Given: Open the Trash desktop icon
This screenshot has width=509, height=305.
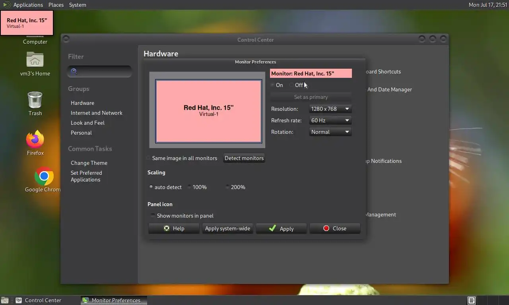Looking at the screenshot, I should point(35,100).
